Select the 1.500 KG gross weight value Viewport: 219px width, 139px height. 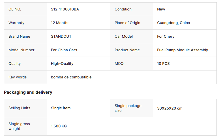[59, 126]
